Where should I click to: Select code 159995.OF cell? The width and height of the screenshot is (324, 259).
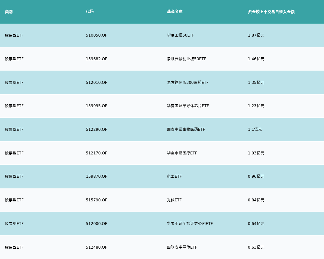pyautogui.click(x=97, y=106)
